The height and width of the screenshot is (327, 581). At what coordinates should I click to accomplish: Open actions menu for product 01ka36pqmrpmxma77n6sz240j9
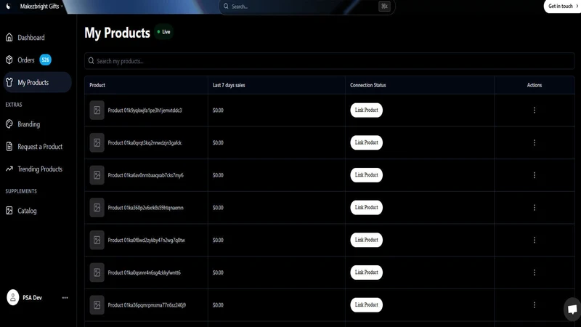coord(535,304)
